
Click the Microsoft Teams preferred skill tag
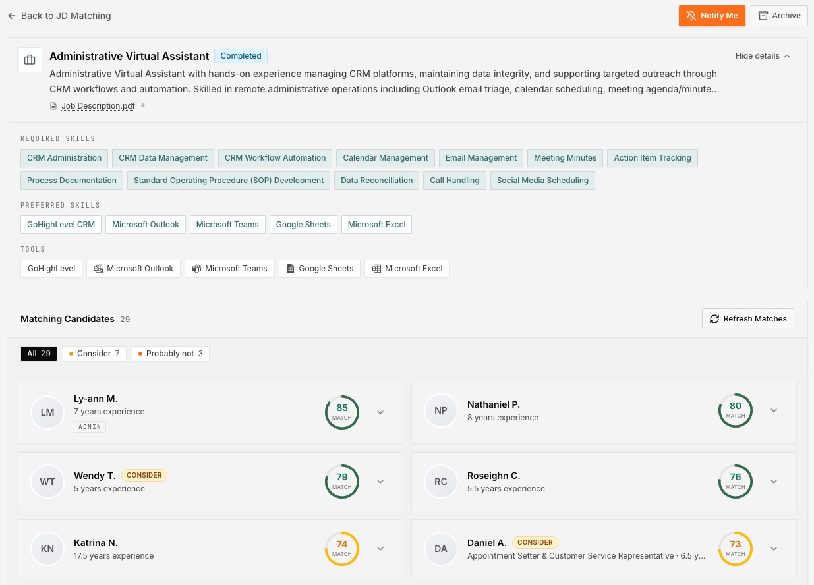[x=227, y=225]
